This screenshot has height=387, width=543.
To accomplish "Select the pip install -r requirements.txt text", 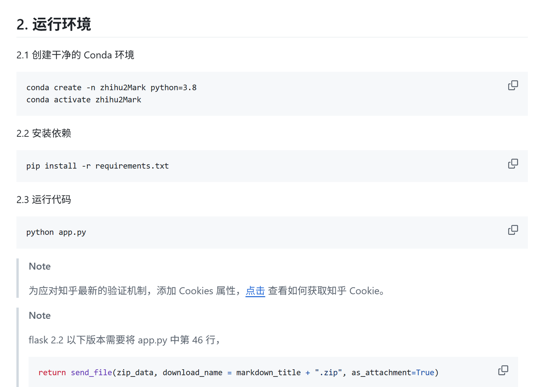I will [97, 165].
